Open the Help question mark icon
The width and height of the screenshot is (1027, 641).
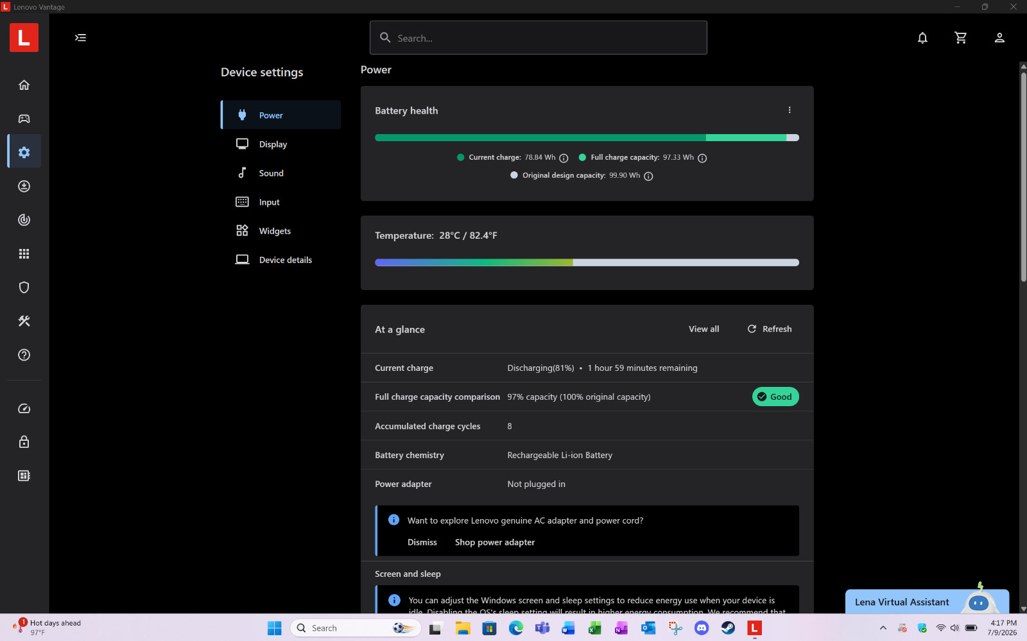[24, 355]
